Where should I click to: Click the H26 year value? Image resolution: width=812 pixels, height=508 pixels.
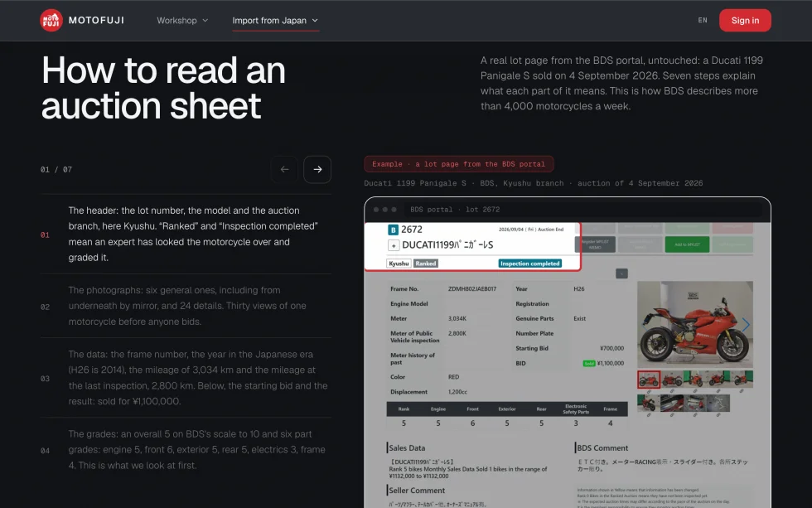[579, 289]
